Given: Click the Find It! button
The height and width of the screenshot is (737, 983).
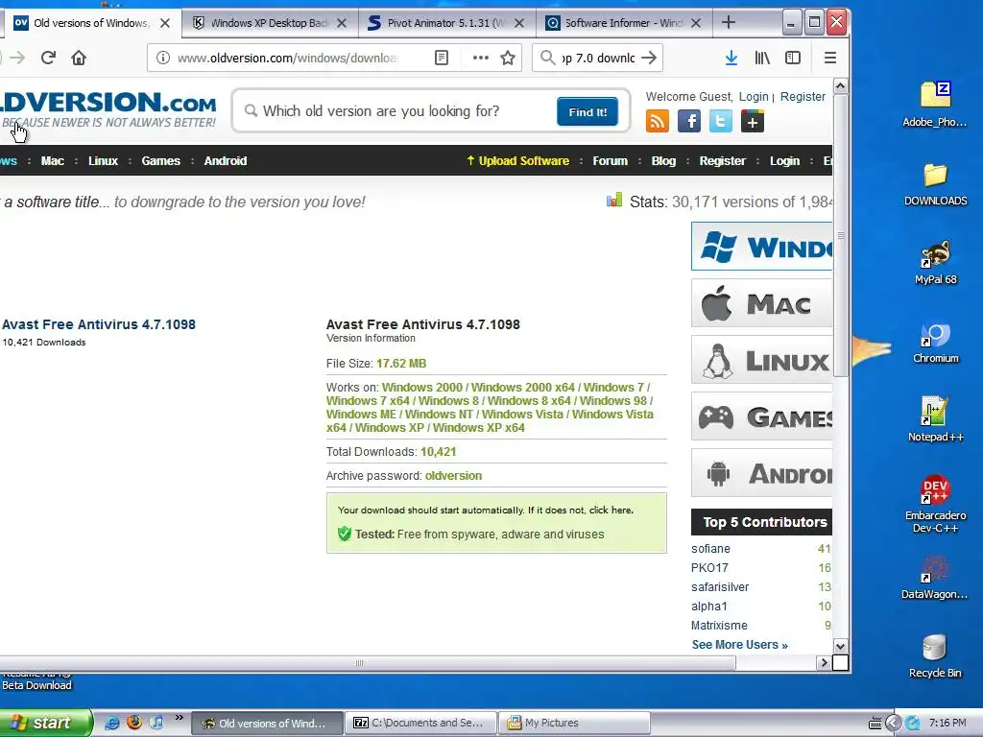Looking at the screenshot, I should click(587, 111).
